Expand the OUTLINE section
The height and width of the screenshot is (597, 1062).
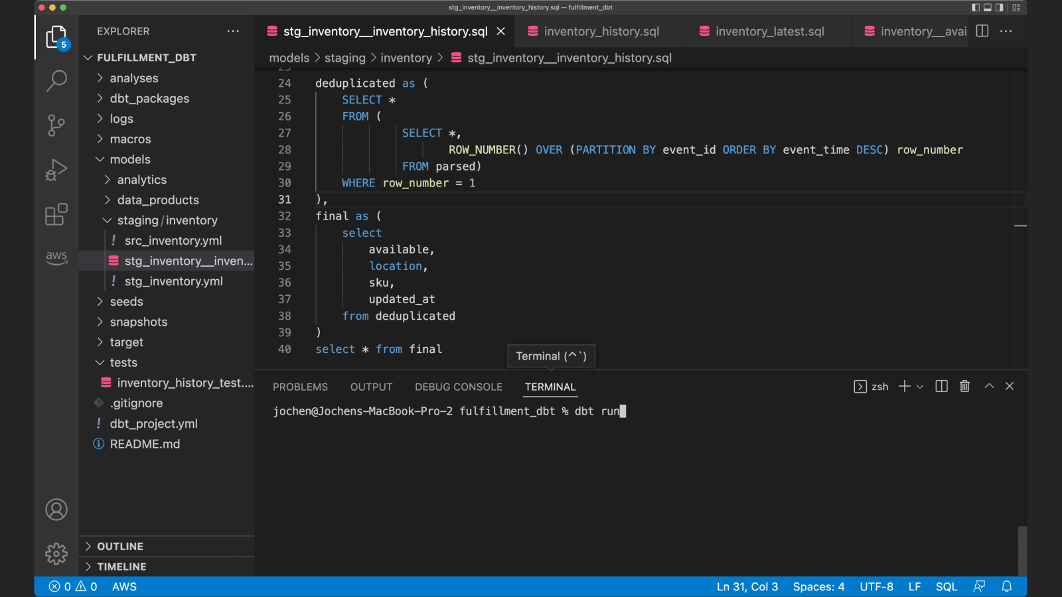tap(166, 546)
